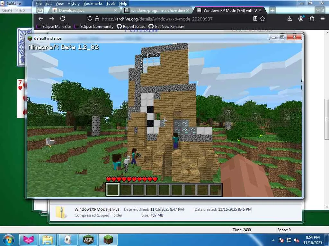Toggle reader view icon in address bar
This screenshot has width=329, height=246.
click(x=255, y=19)
